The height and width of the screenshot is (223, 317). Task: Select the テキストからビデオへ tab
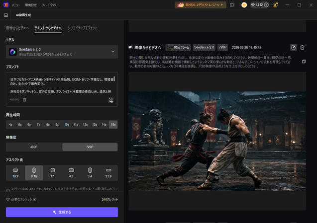click(48, 28)
